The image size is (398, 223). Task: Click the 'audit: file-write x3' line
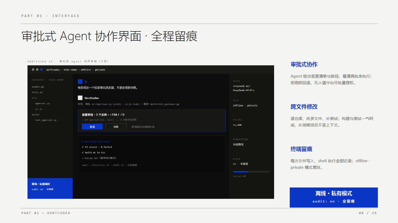[109, 165]
